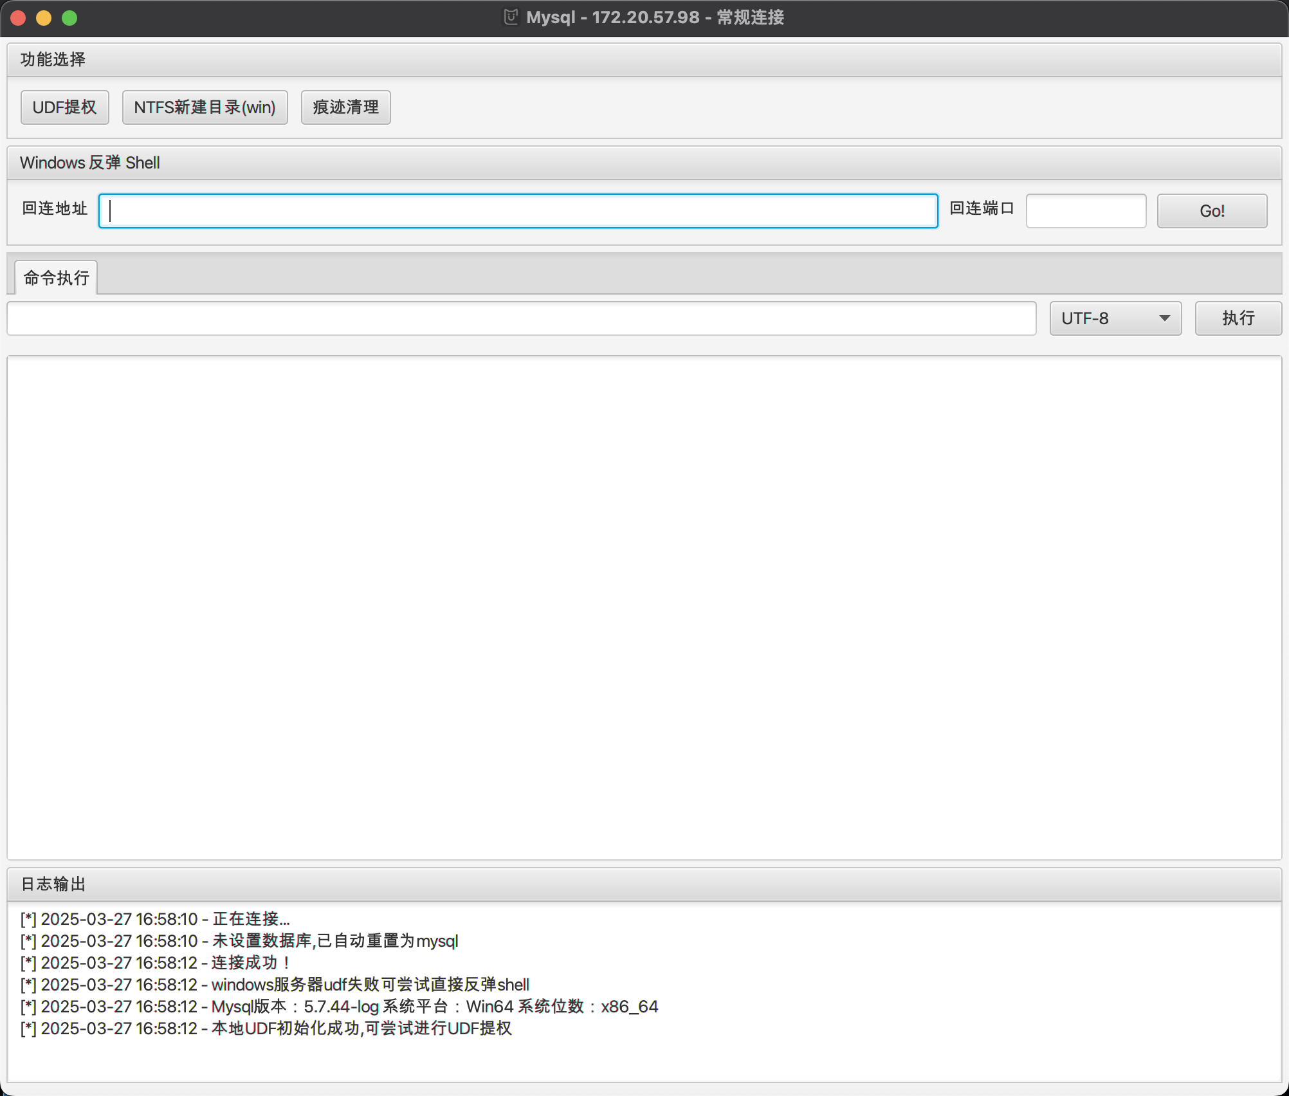Close the window with red button
This screenshot has height=1096, width=1289.
(x=18, y=18)
